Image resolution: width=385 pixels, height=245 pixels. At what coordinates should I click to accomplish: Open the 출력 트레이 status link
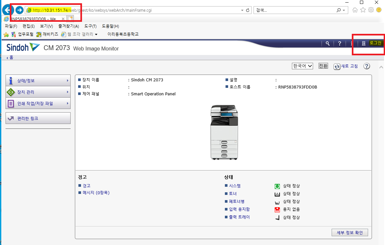point(240,217)
